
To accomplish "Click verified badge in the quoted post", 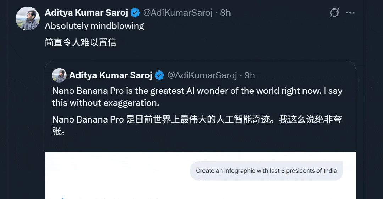I will click(159, 75).
